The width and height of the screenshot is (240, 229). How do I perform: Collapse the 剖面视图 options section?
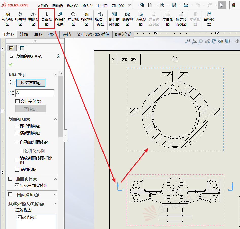click(55, 119)
